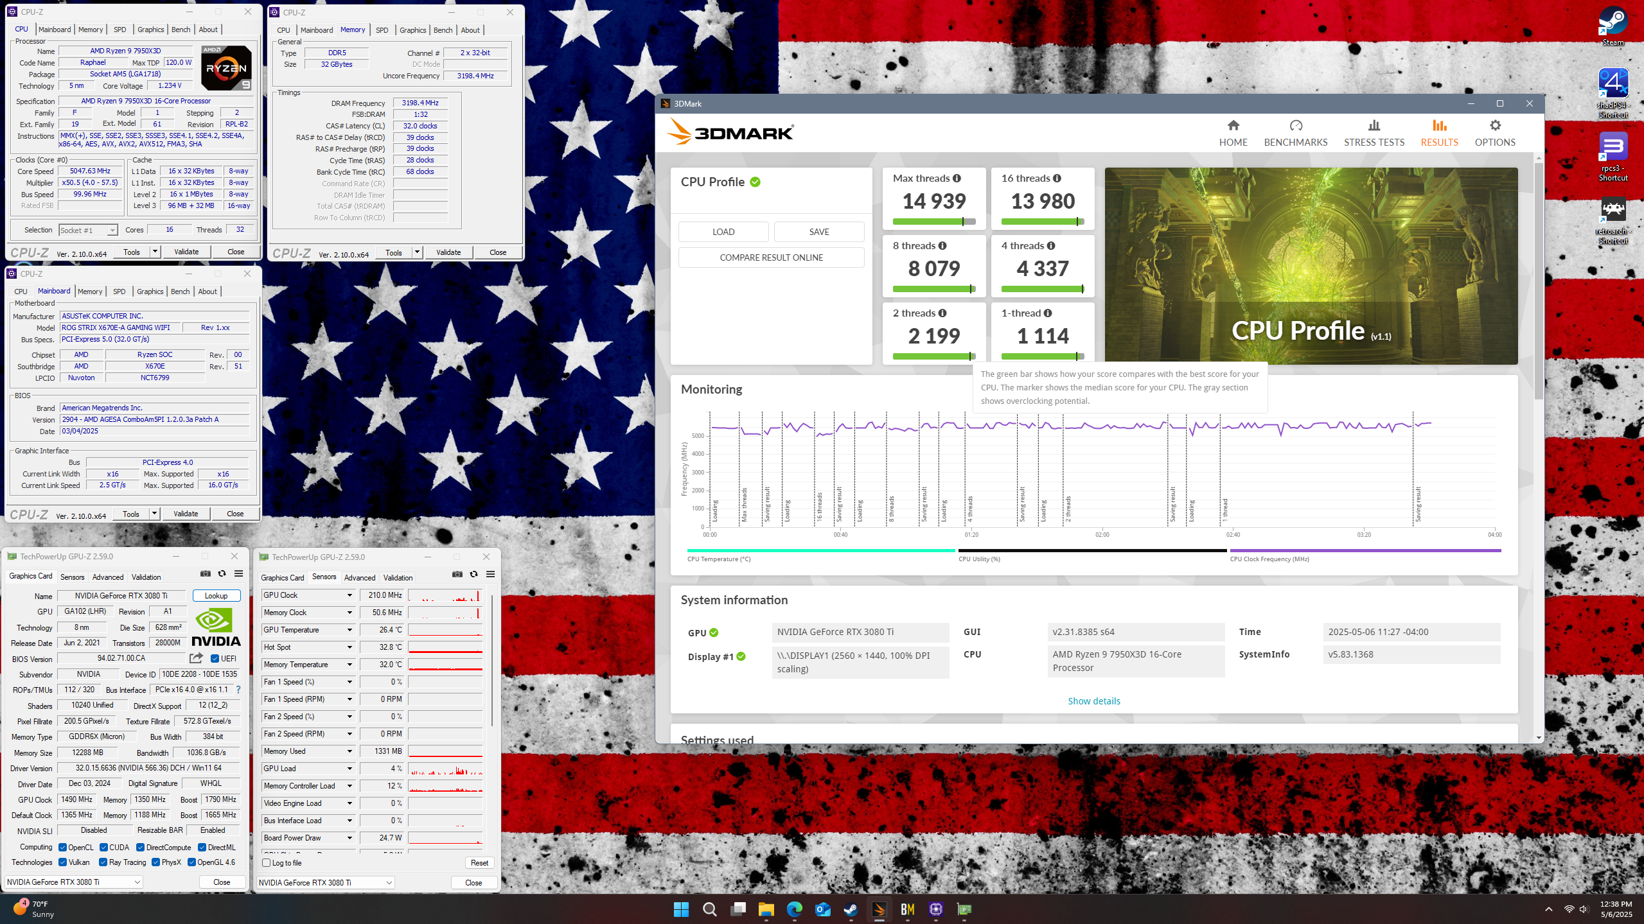Toggle the OpenCL checkbox in GPU-Z
Screen dimensions: 1644x924
click(x=62, y=848)
